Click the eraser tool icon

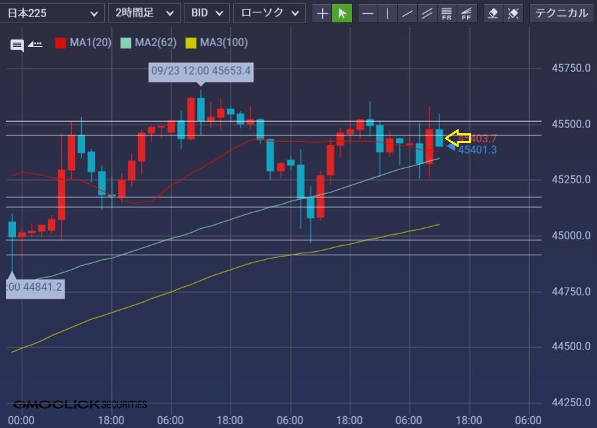[x=492, y=13]
